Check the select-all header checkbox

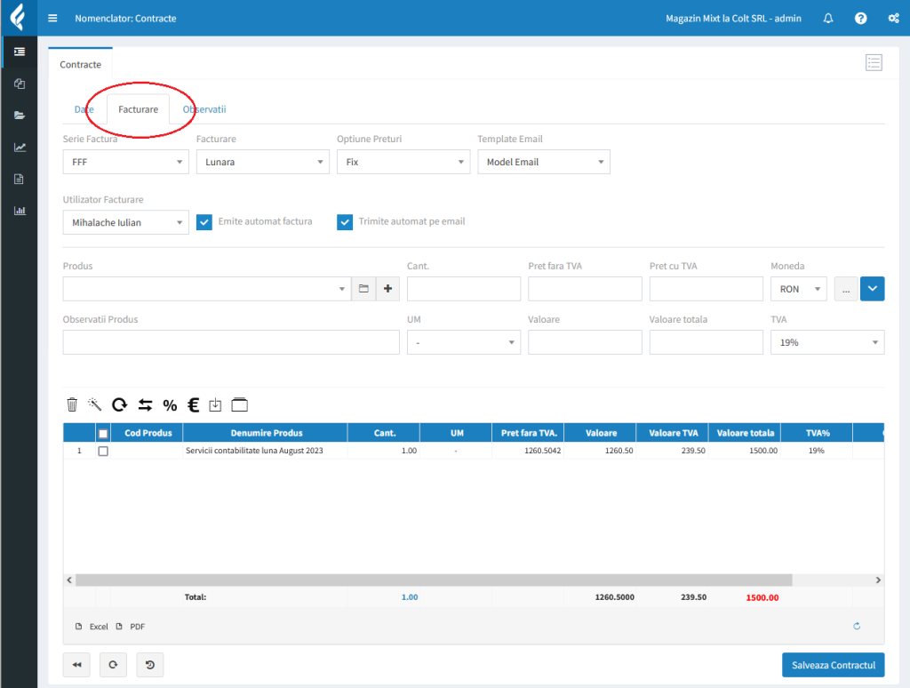103,433
